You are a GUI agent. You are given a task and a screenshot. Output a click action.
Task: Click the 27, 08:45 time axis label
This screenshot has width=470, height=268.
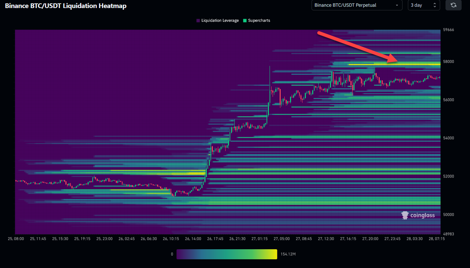tap(303, 239)
